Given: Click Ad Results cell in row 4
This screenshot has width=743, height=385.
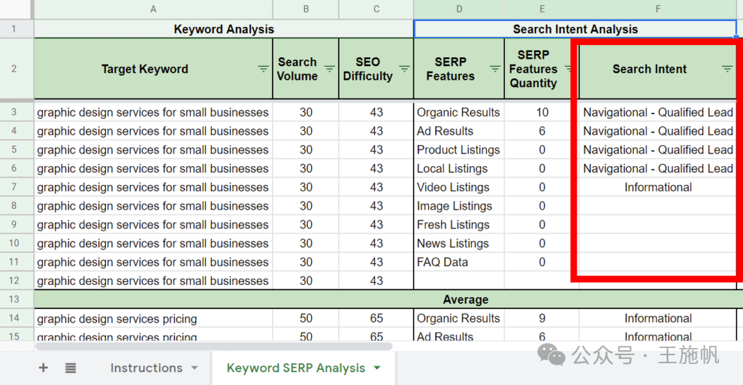Looking at the screenshot, I should pyautogui.click(x=459, y=131).
